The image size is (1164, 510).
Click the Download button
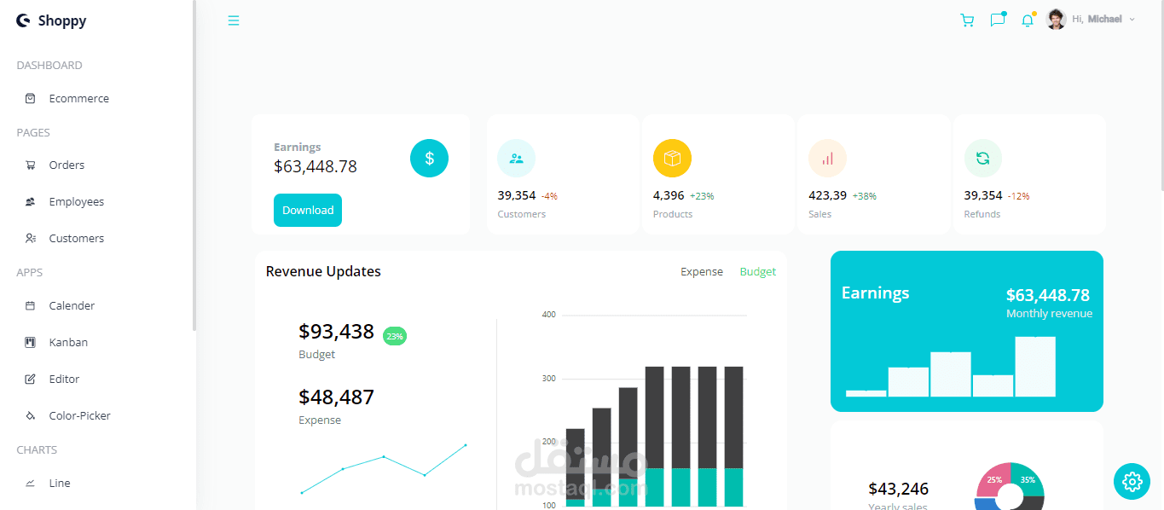[308, 210]
